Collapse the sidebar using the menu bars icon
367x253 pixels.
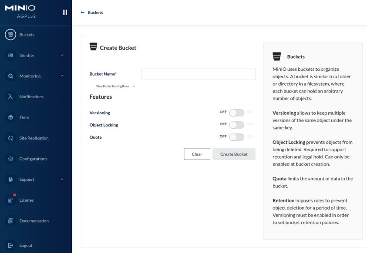click(x=65, y=13)
